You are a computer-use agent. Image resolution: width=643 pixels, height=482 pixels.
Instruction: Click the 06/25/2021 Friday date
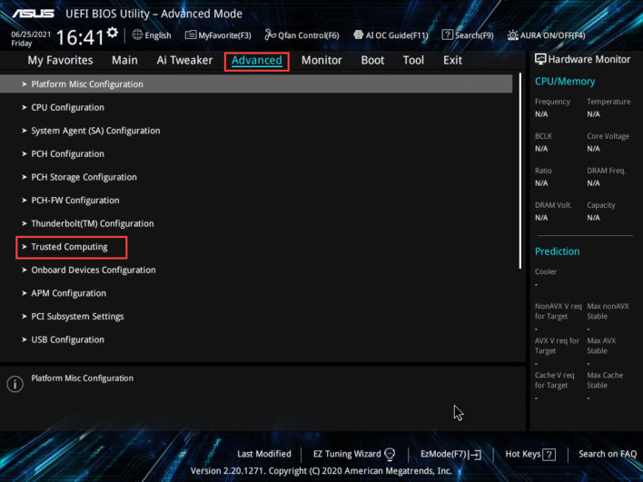coord(31,38)
